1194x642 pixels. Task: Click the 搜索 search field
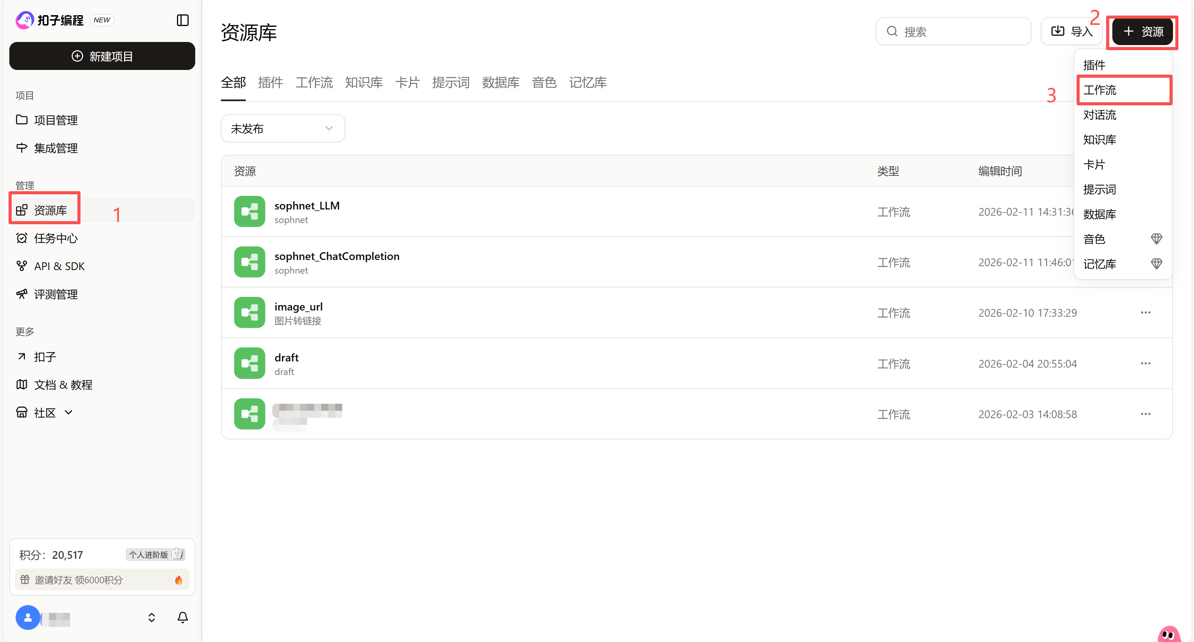(953, 31)
